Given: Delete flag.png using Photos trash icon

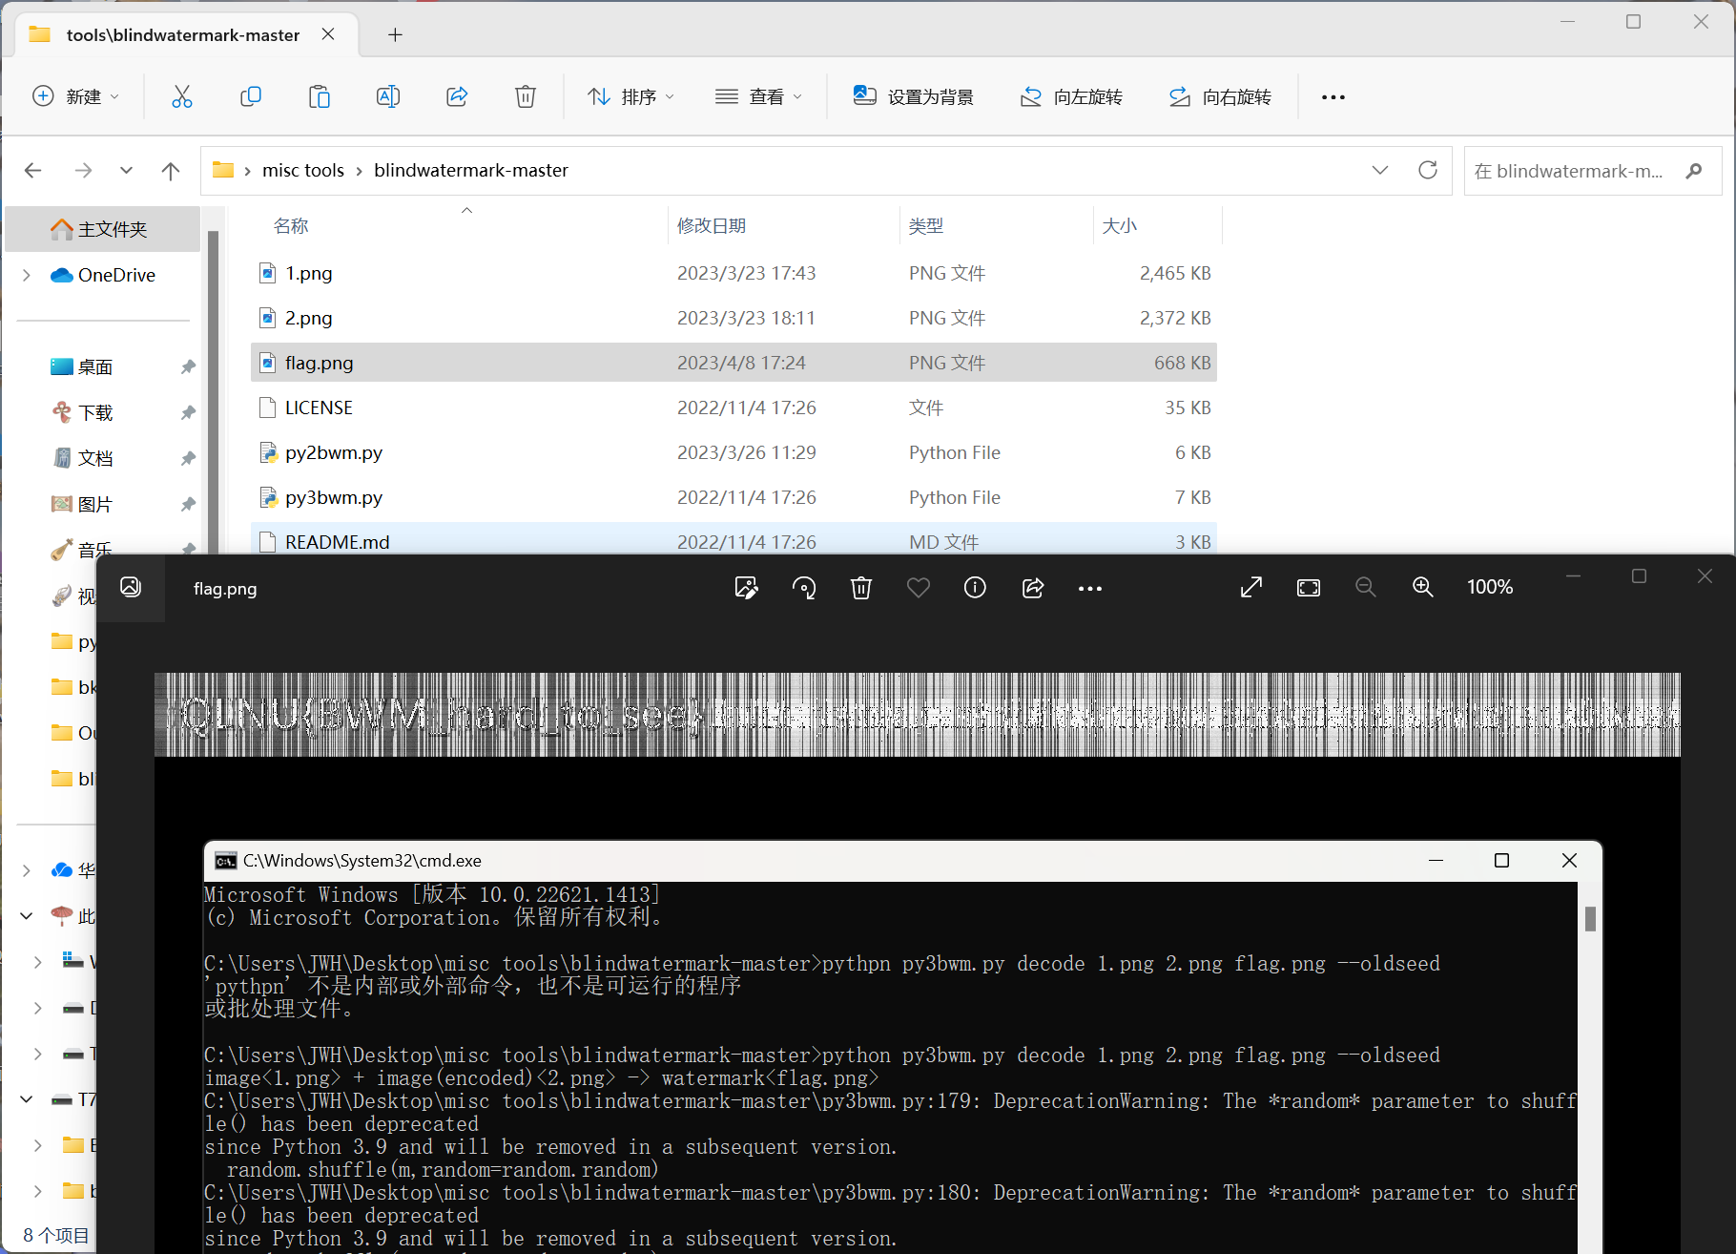Looking at the screenshot, I should [x=861, y=588].
